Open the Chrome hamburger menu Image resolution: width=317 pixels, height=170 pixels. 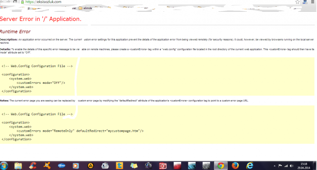312,2
